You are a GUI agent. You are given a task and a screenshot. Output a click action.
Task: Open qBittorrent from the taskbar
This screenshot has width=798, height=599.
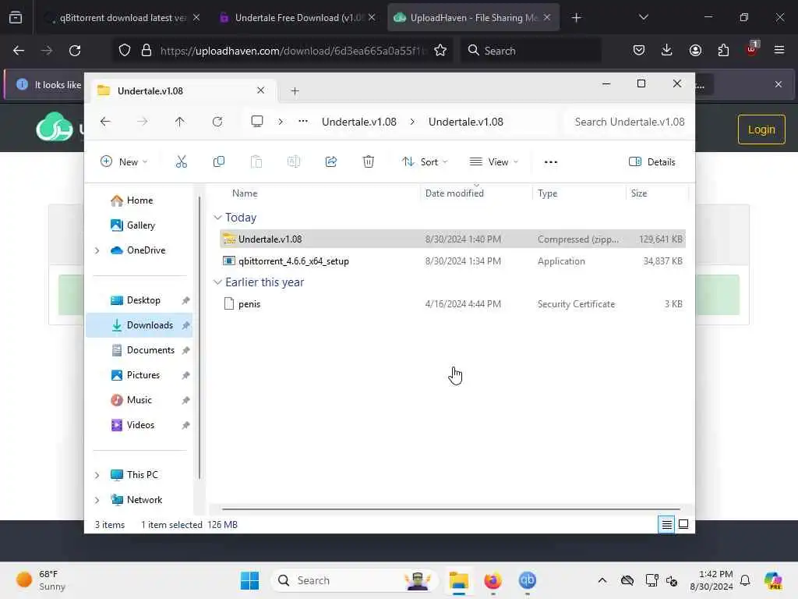tap(528, 580)
